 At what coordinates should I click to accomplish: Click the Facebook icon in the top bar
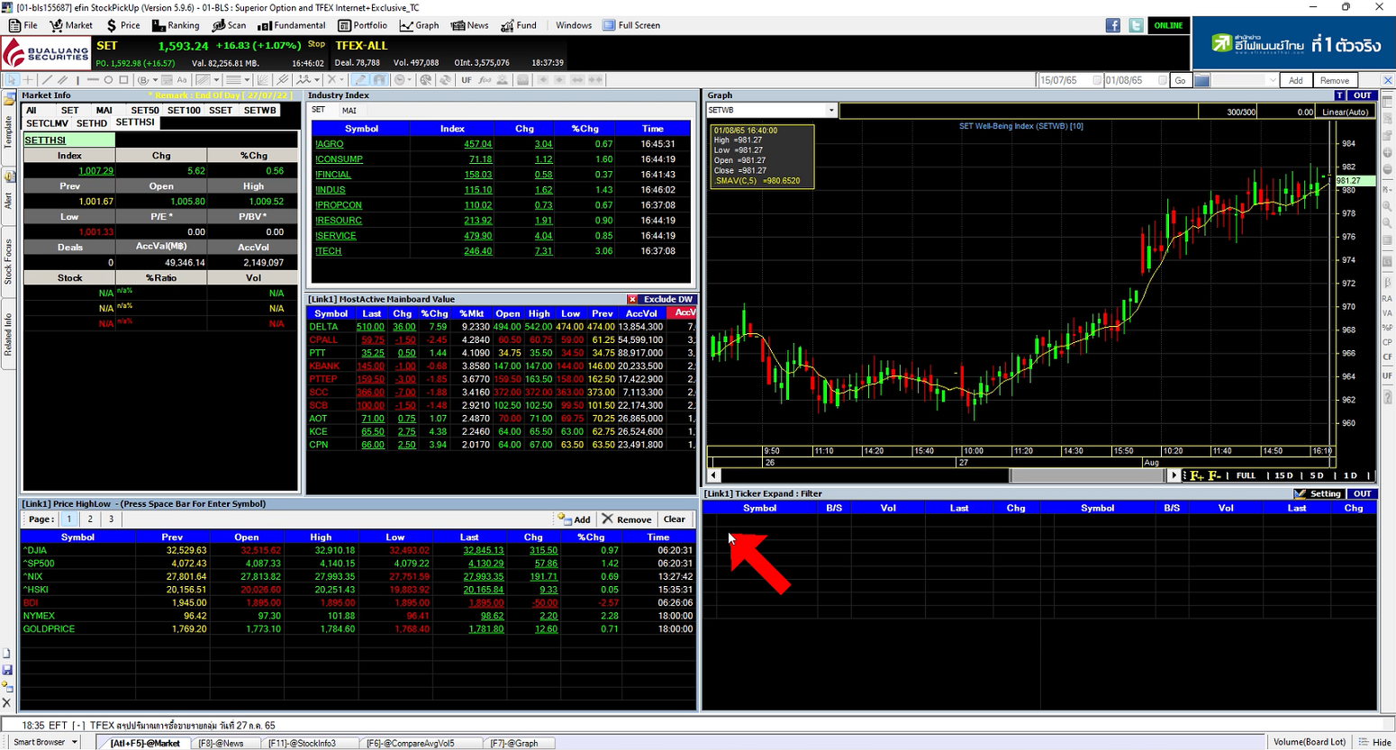[1112, 25]
